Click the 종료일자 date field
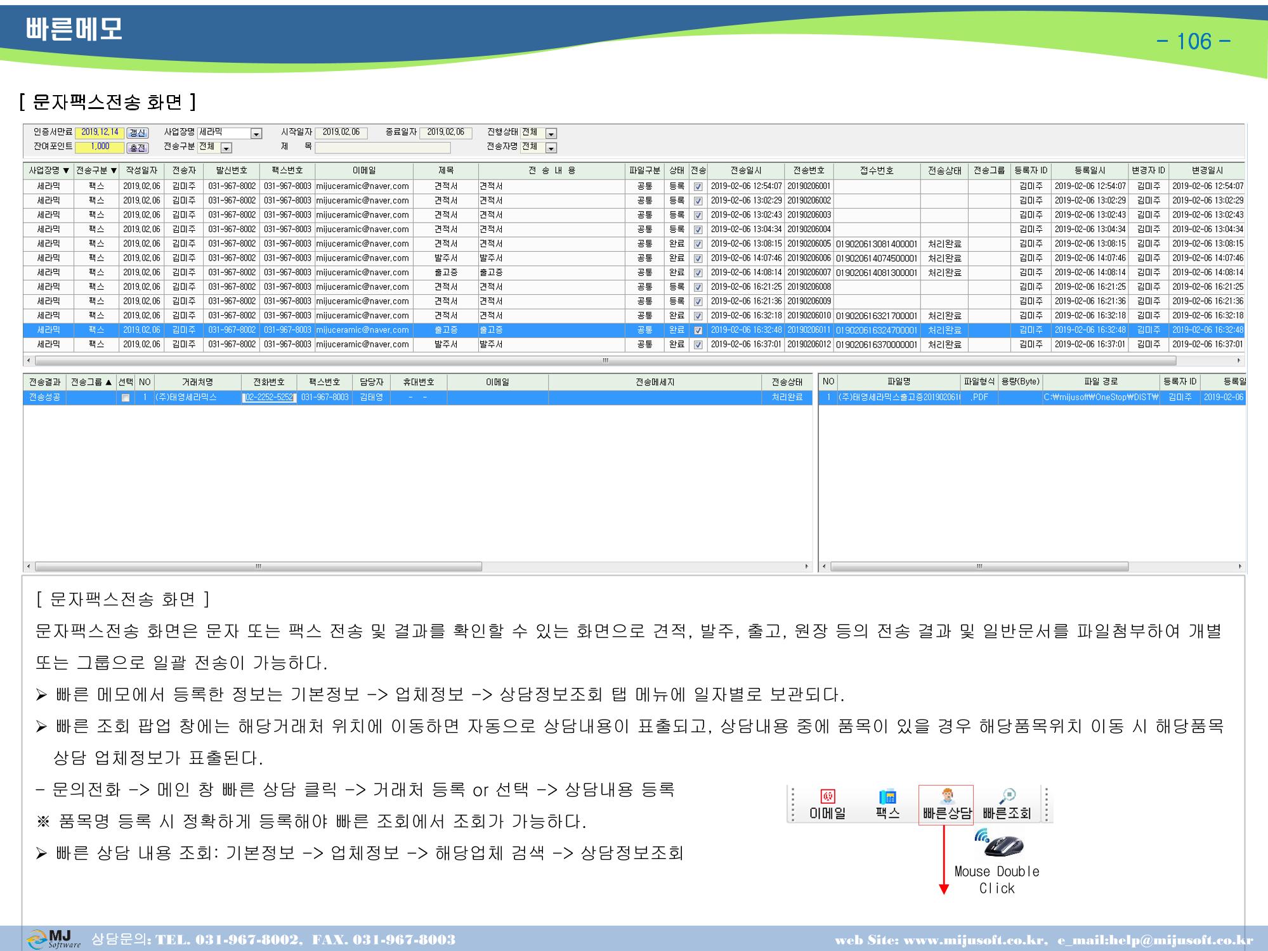 tap(446, 133)
